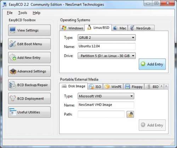The image size is (177, 148).
Task: Switch to the Floppy tab
Action: 134,87
